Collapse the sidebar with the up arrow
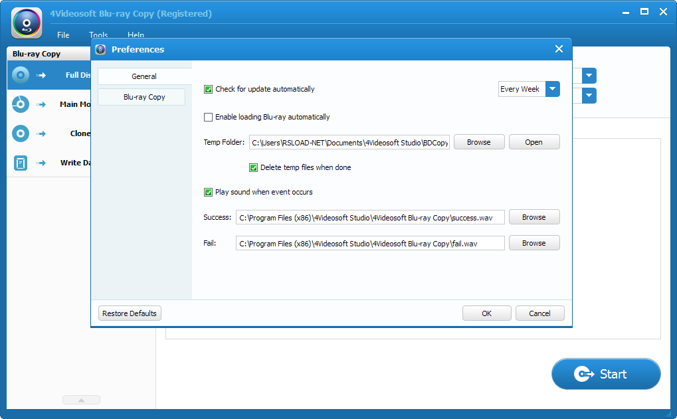Screen dimensions: 677x419 pyautogui.click(x=81, y=400)
